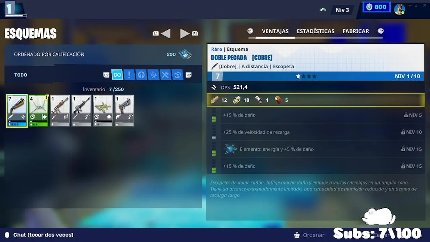The height and width of the screenshot is (242, 430).
Task: Select the wooden floor spikes schematic card
Action: pyautogui.click(x=103, y=111)
